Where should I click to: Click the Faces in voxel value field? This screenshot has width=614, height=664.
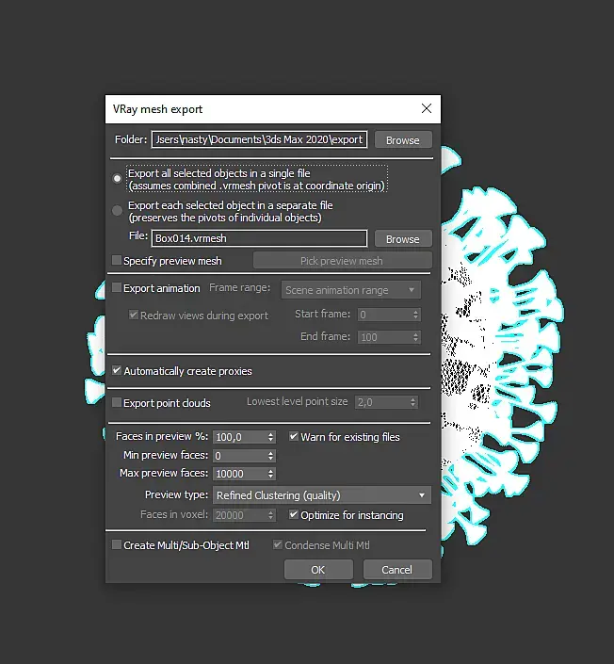(x=239, y=515)
